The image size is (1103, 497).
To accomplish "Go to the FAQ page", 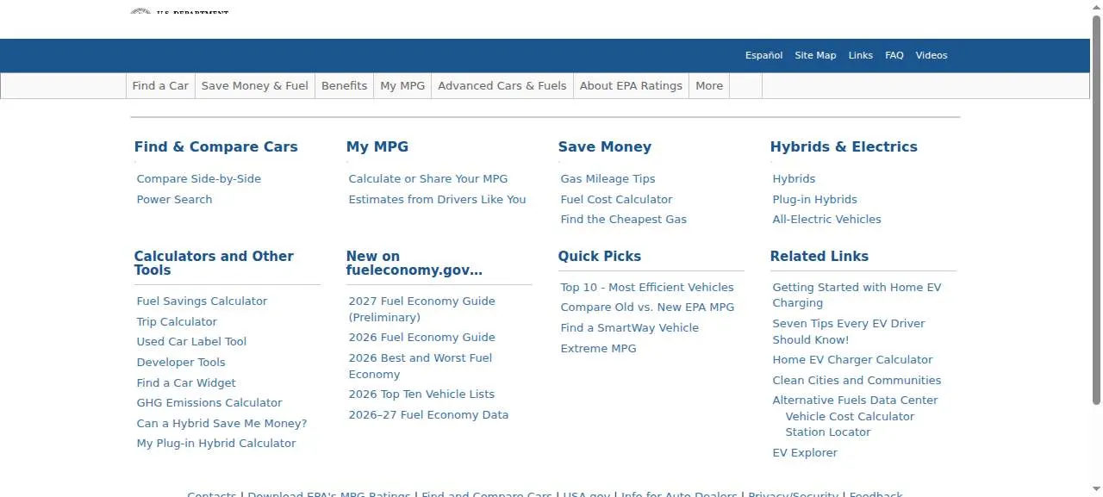I will click(x=894, y=55).
